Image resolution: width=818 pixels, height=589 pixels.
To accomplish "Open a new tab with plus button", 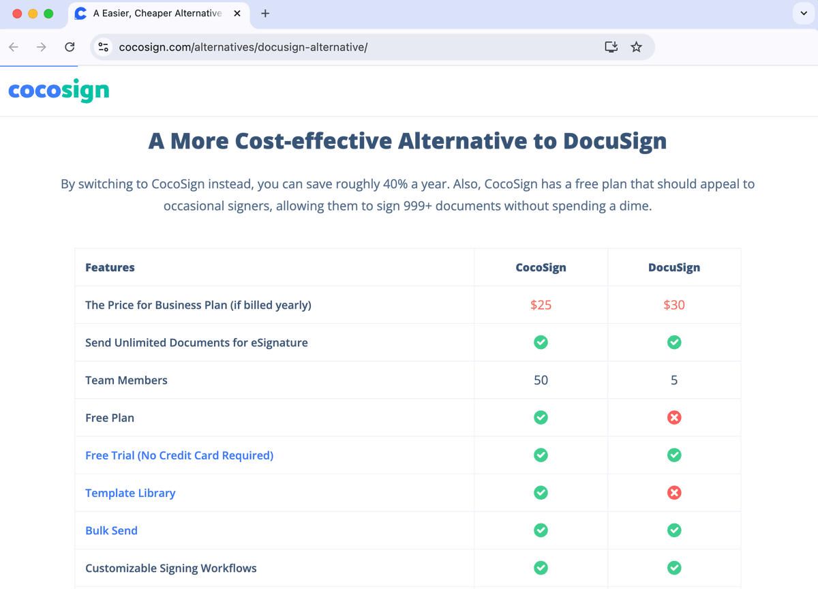I will [x=265, y=14].
